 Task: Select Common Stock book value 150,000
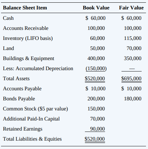[x=96, y=109]
